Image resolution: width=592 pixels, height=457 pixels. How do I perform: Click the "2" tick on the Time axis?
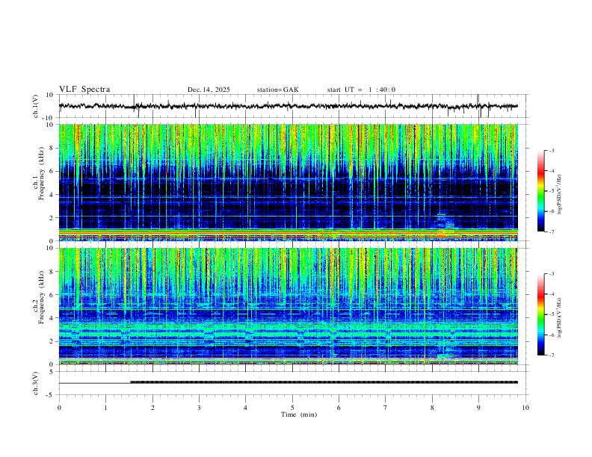click(152, 408)
